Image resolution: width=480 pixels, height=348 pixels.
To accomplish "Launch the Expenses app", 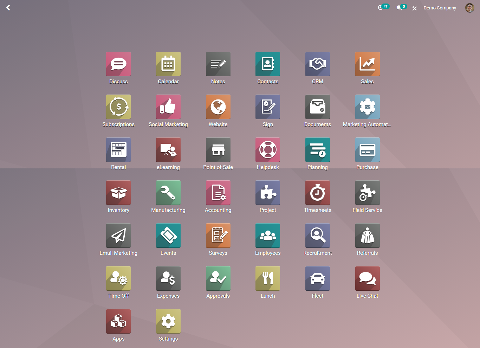I will pyautogui.click(x=168, y=278).
